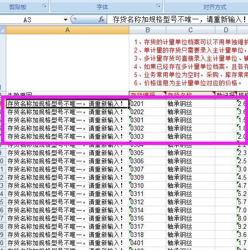This screenshot has width=248, height=250.
Task: Select column A header
Action: pos(67,30)
